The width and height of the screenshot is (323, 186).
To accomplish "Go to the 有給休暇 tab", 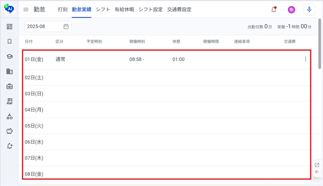I will point(124,10).
